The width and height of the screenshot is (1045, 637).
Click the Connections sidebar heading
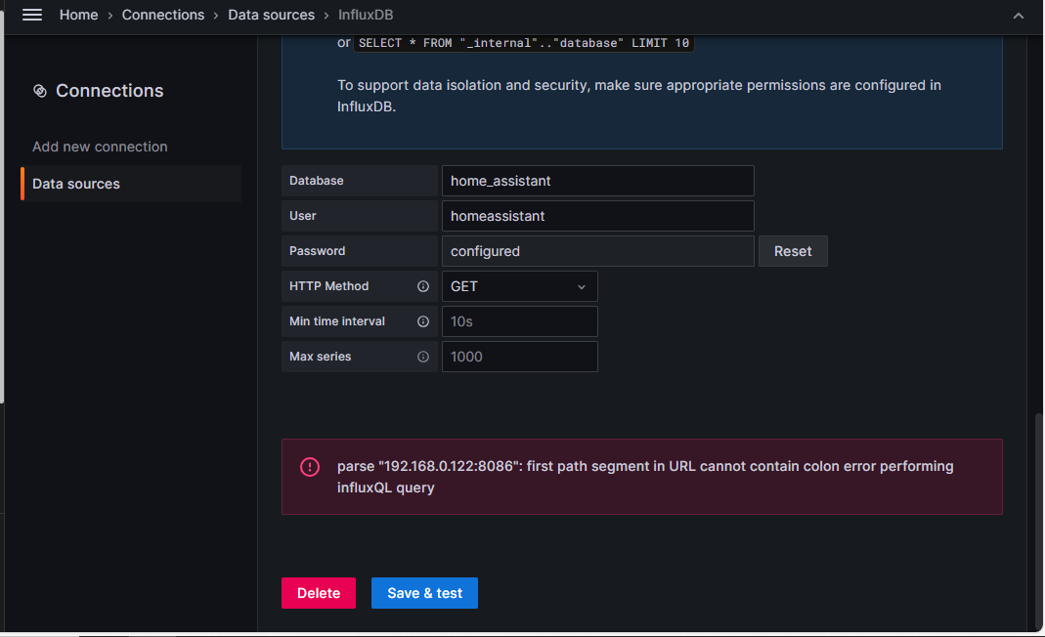click(x=109, y=91)
